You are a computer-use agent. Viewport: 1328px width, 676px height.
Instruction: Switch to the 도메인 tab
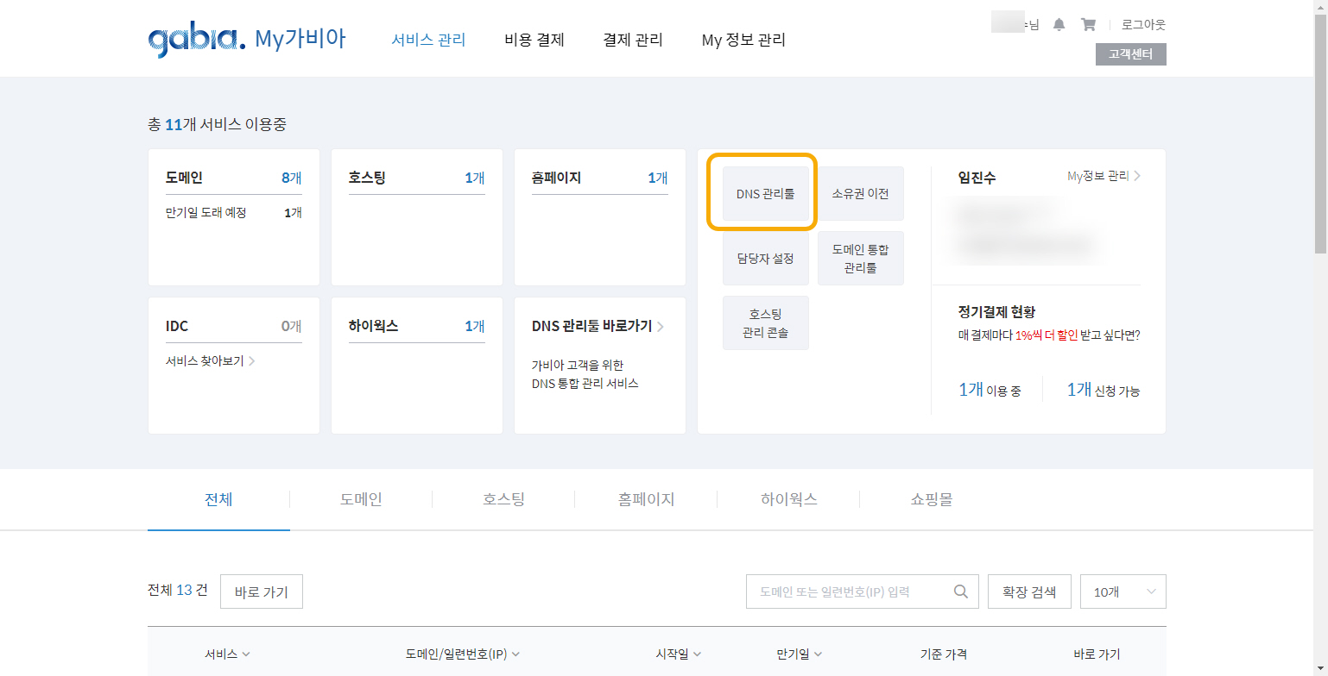(x=361, y=499)
